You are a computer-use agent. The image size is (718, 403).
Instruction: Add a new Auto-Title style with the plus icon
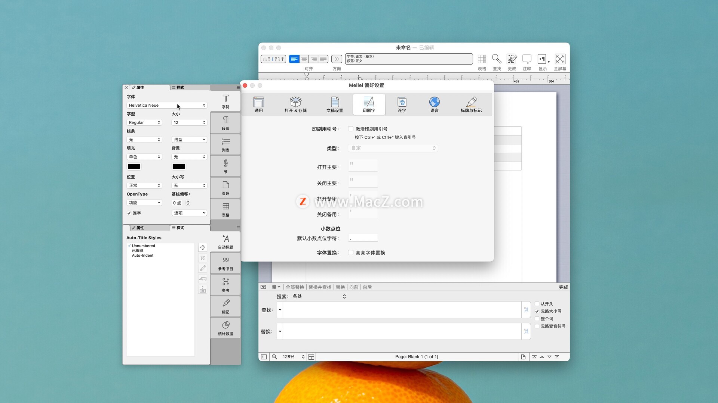[x=203, y=247]
